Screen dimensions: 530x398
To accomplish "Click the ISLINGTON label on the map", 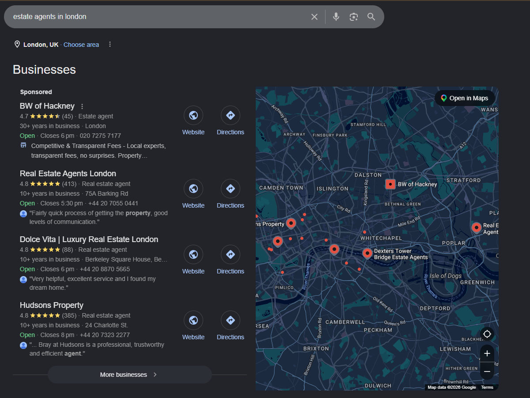I will click(333, 189).
